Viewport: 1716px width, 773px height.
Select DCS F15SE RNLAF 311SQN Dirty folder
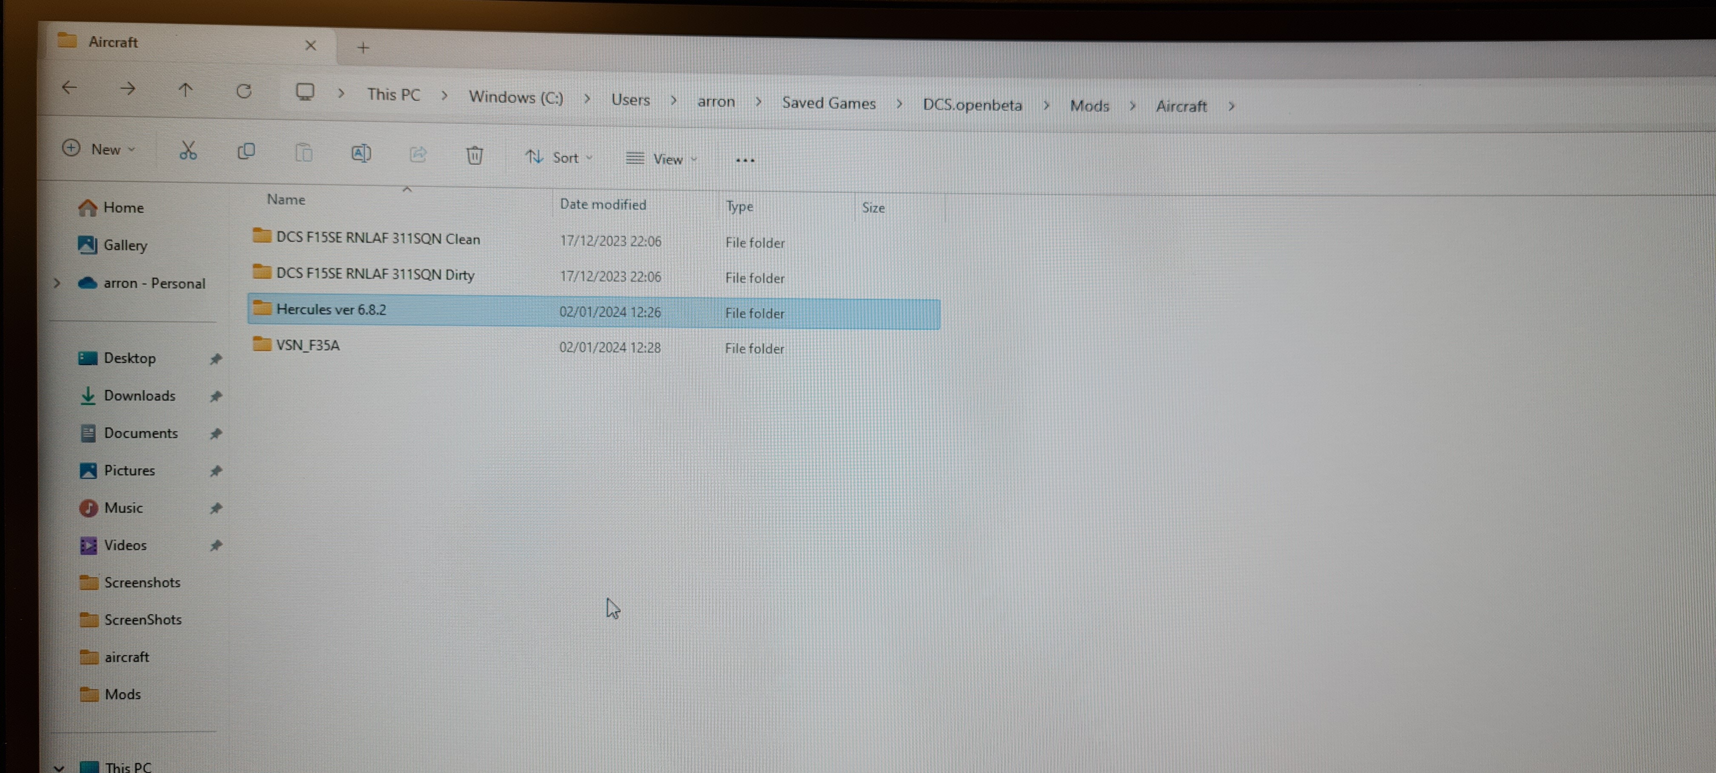pyautogui.click(x=594, y=275)
